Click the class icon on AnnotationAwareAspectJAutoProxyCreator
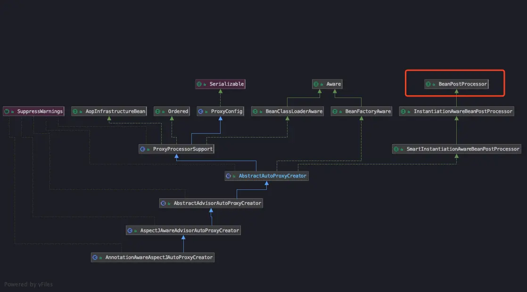527x292 pixels. point(95,257)
